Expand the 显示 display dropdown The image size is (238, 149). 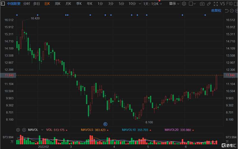click(174, 4)
